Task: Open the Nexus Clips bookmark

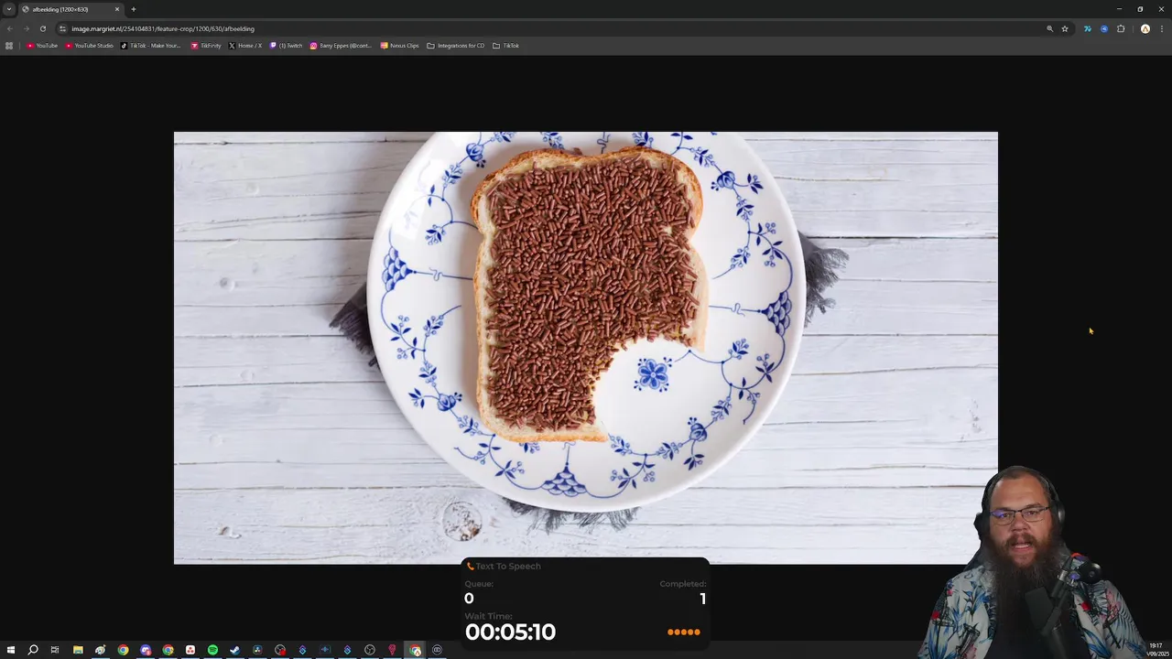Action: (x=400, y=46)
